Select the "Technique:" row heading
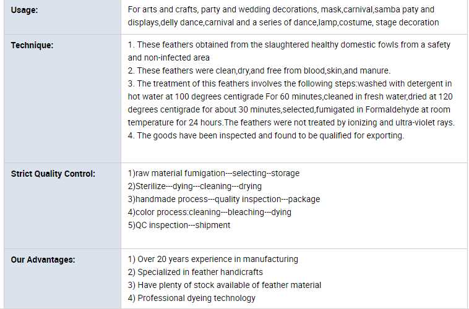This screenshot has width=469, height=309. pyautogui.click(x=32, y=45)
